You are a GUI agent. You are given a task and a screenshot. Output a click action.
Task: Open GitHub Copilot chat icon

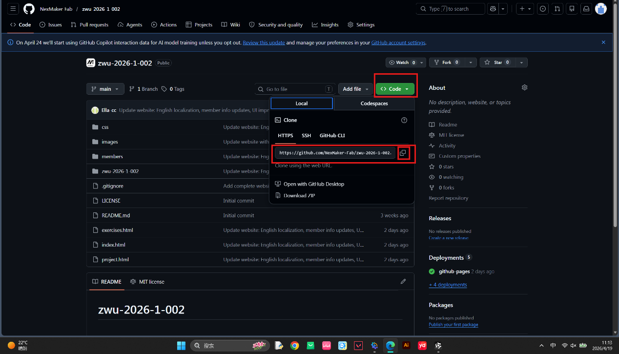pos(493,9)
